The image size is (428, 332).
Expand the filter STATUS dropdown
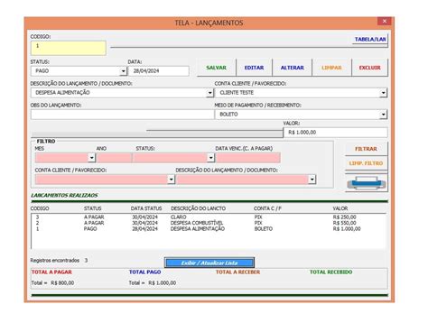coord(210,158)
